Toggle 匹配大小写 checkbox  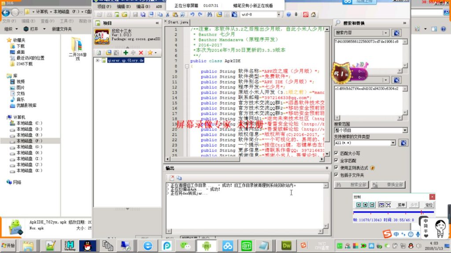(336, 153)
